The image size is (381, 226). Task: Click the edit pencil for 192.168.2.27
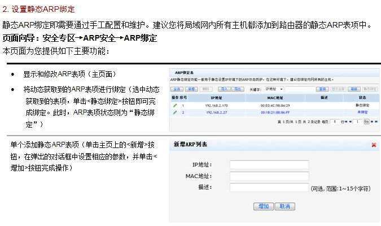(175, 112)
